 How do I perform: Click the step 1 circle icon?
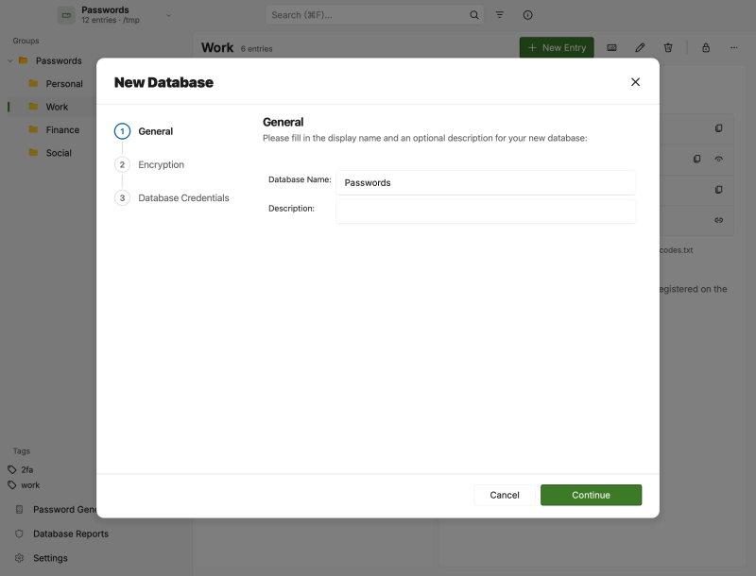[122, 131]
